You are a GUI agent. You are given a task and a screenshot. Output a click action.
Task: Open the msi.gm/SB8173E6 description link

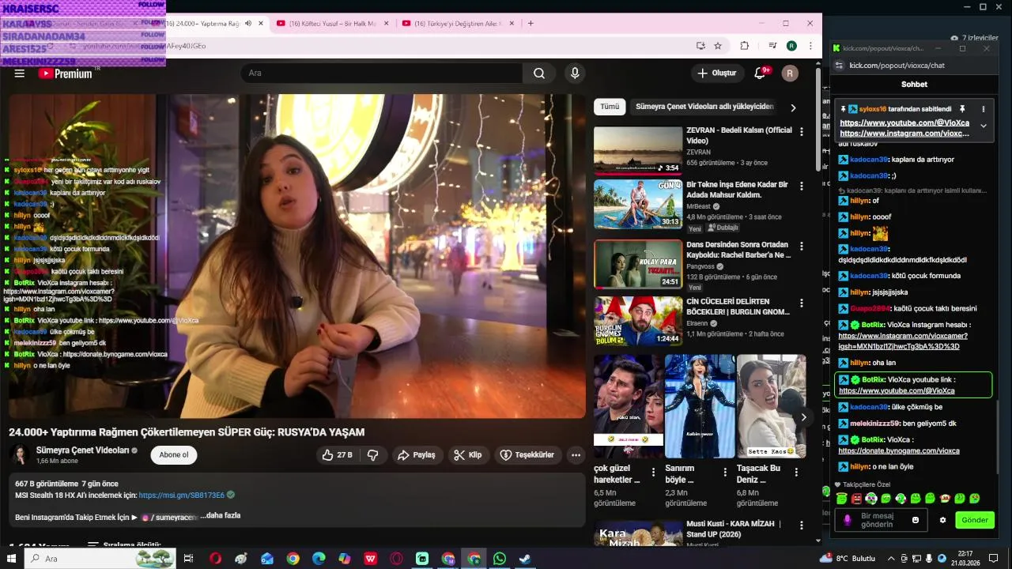point(182,496)
